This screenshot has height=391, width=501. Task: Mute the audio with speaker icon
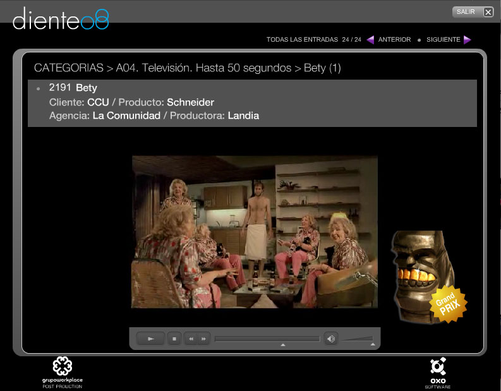331,339
